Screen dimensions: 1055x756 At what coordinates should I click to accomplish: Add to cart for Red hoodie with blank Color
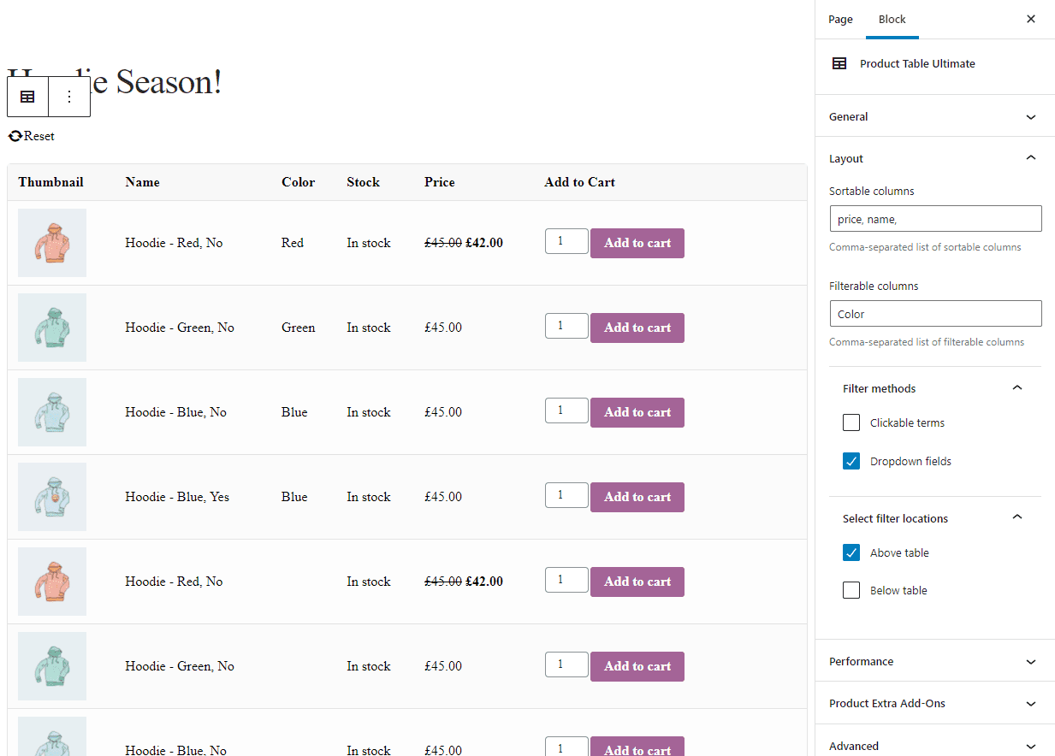[x=637, y=582]
